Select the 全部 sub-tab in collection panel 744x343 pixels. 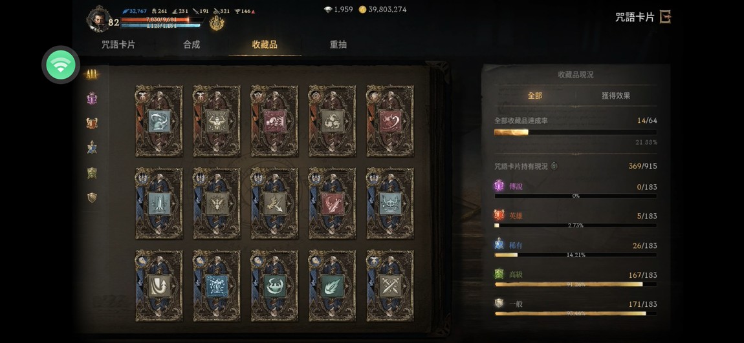pyautogui.click(x=535, y=96)
